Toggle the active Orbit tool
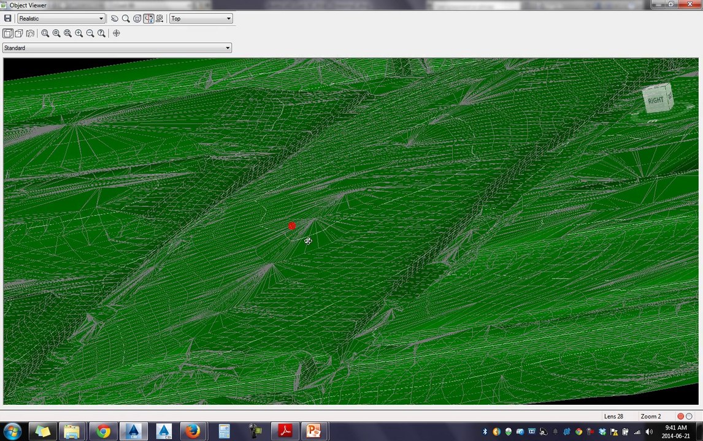 pyautogui.click(x=148, y=18)
